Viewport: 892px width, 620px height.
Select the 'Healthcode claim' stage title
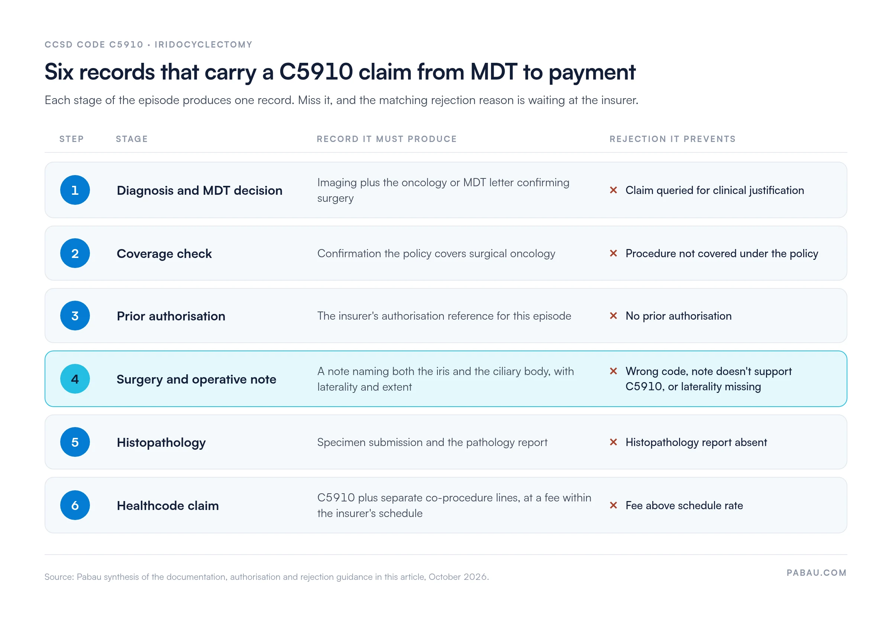pyautogui.click(x=168, y=506)
